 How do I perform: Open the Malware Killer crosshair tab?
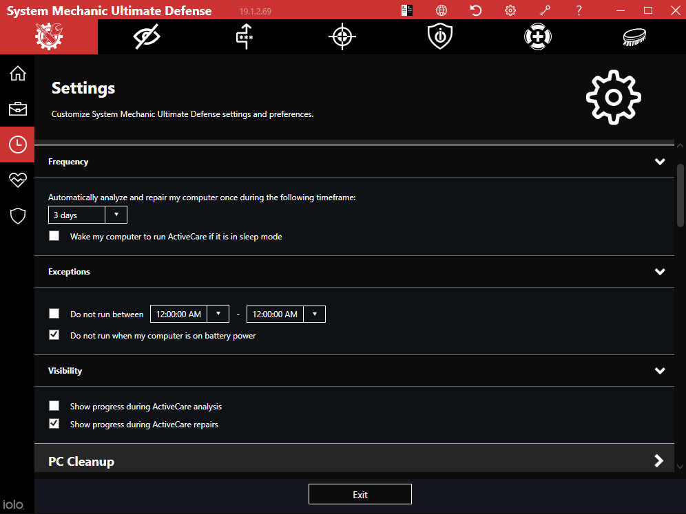pyautogui.click(x=342, y=36)
